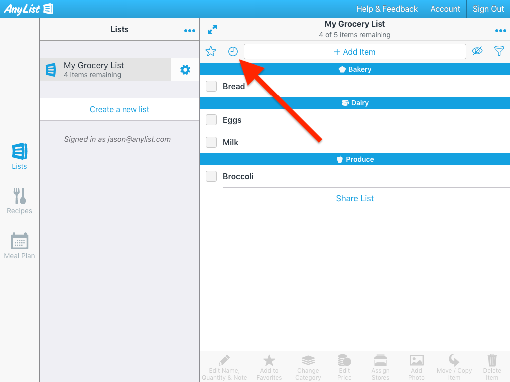Image resolution: width=510 pixels, height=382 pixels.
Task: Focus the Add Item field
Action: pyautogui.click(x=355, y=52)
